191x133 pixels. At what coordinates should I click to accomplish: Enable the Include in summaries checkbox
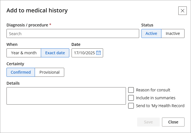pyautogui.click(x=131, y=98)
